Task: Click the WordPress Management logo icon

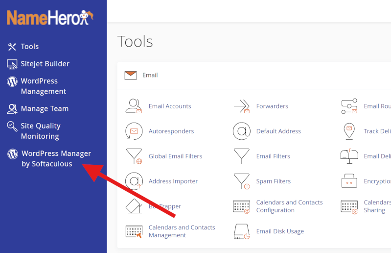Action: 12,81
